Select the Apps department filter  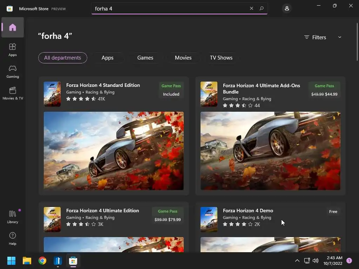coord(107,58)
